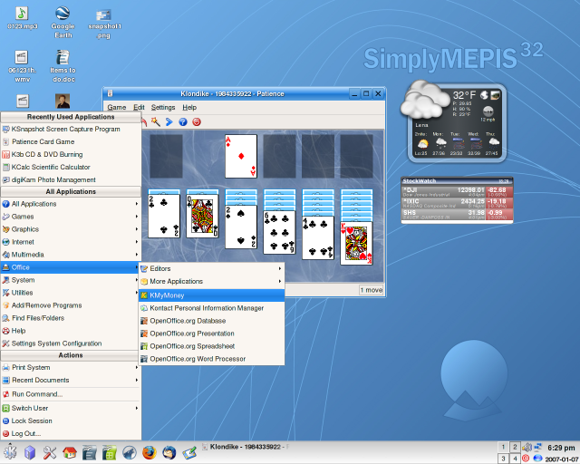Expand the Graphics submenu
This screenshot has height=464, width=580.
pos(71,229)
